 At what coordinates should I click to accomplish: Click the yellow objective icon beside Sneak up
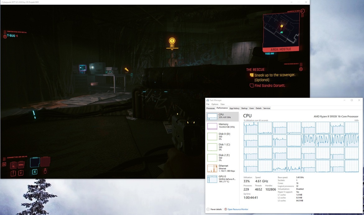pyautogui.click(x=251, y=75)
